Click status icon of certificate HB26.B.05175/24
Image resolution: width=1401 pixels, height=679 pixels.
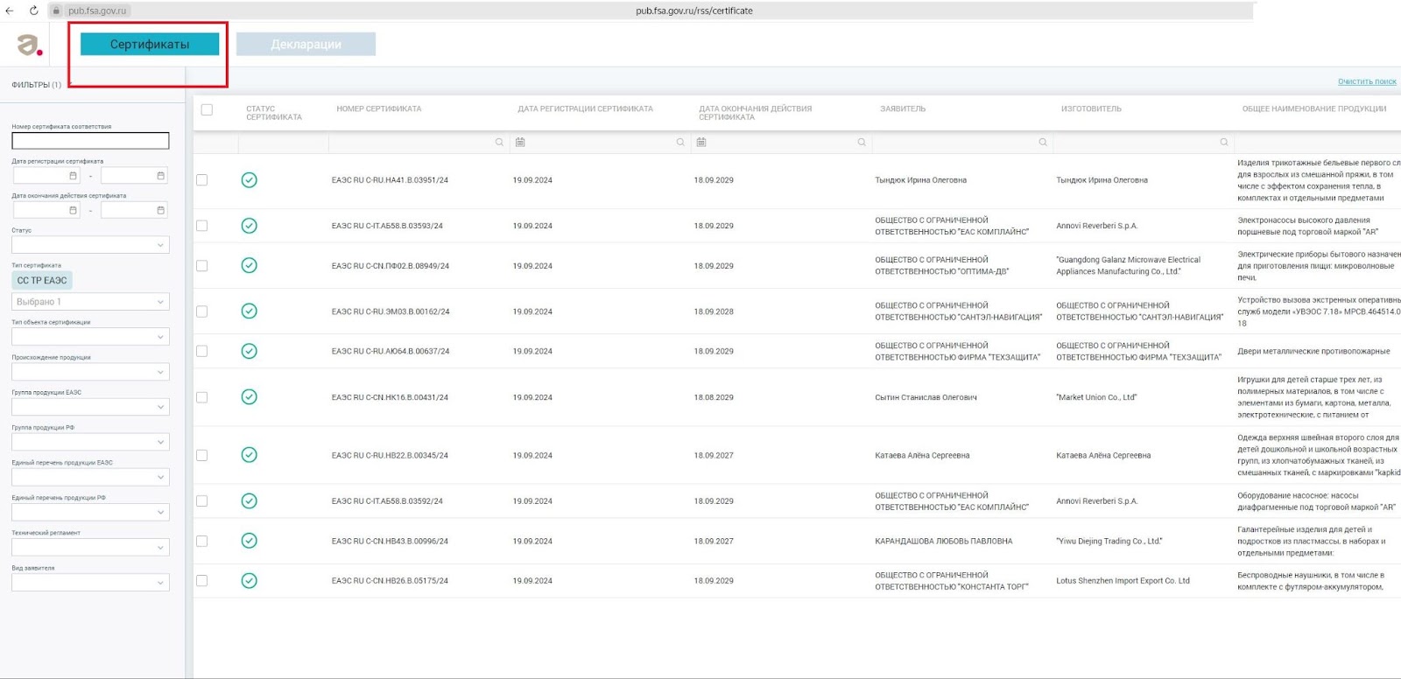pyautogui.click(x=250, y=581)
